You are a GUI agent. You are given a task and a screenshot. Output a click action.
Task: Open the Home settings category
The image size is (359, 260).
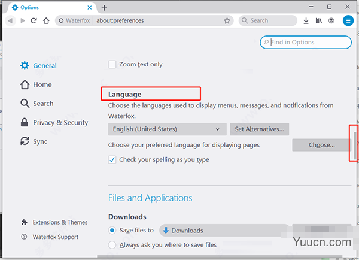[36, 84]
